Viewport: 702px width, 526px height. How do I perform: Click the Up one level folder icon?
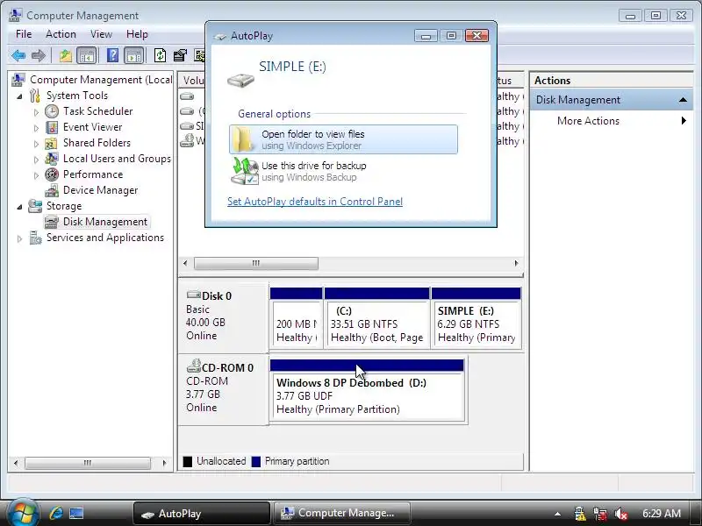65,55
